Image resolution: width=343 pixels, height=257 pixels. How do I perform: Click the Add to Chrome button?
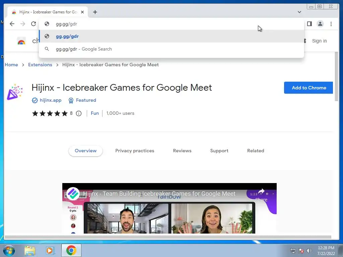point(308,88)
